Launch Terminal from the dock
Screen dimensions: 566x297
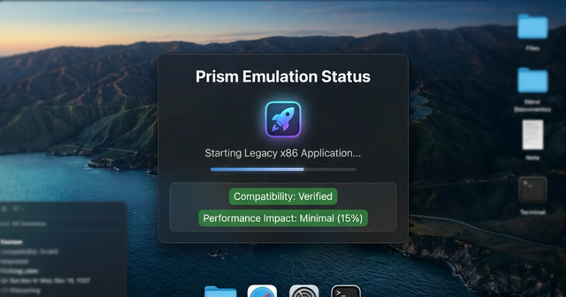(346, 291)
